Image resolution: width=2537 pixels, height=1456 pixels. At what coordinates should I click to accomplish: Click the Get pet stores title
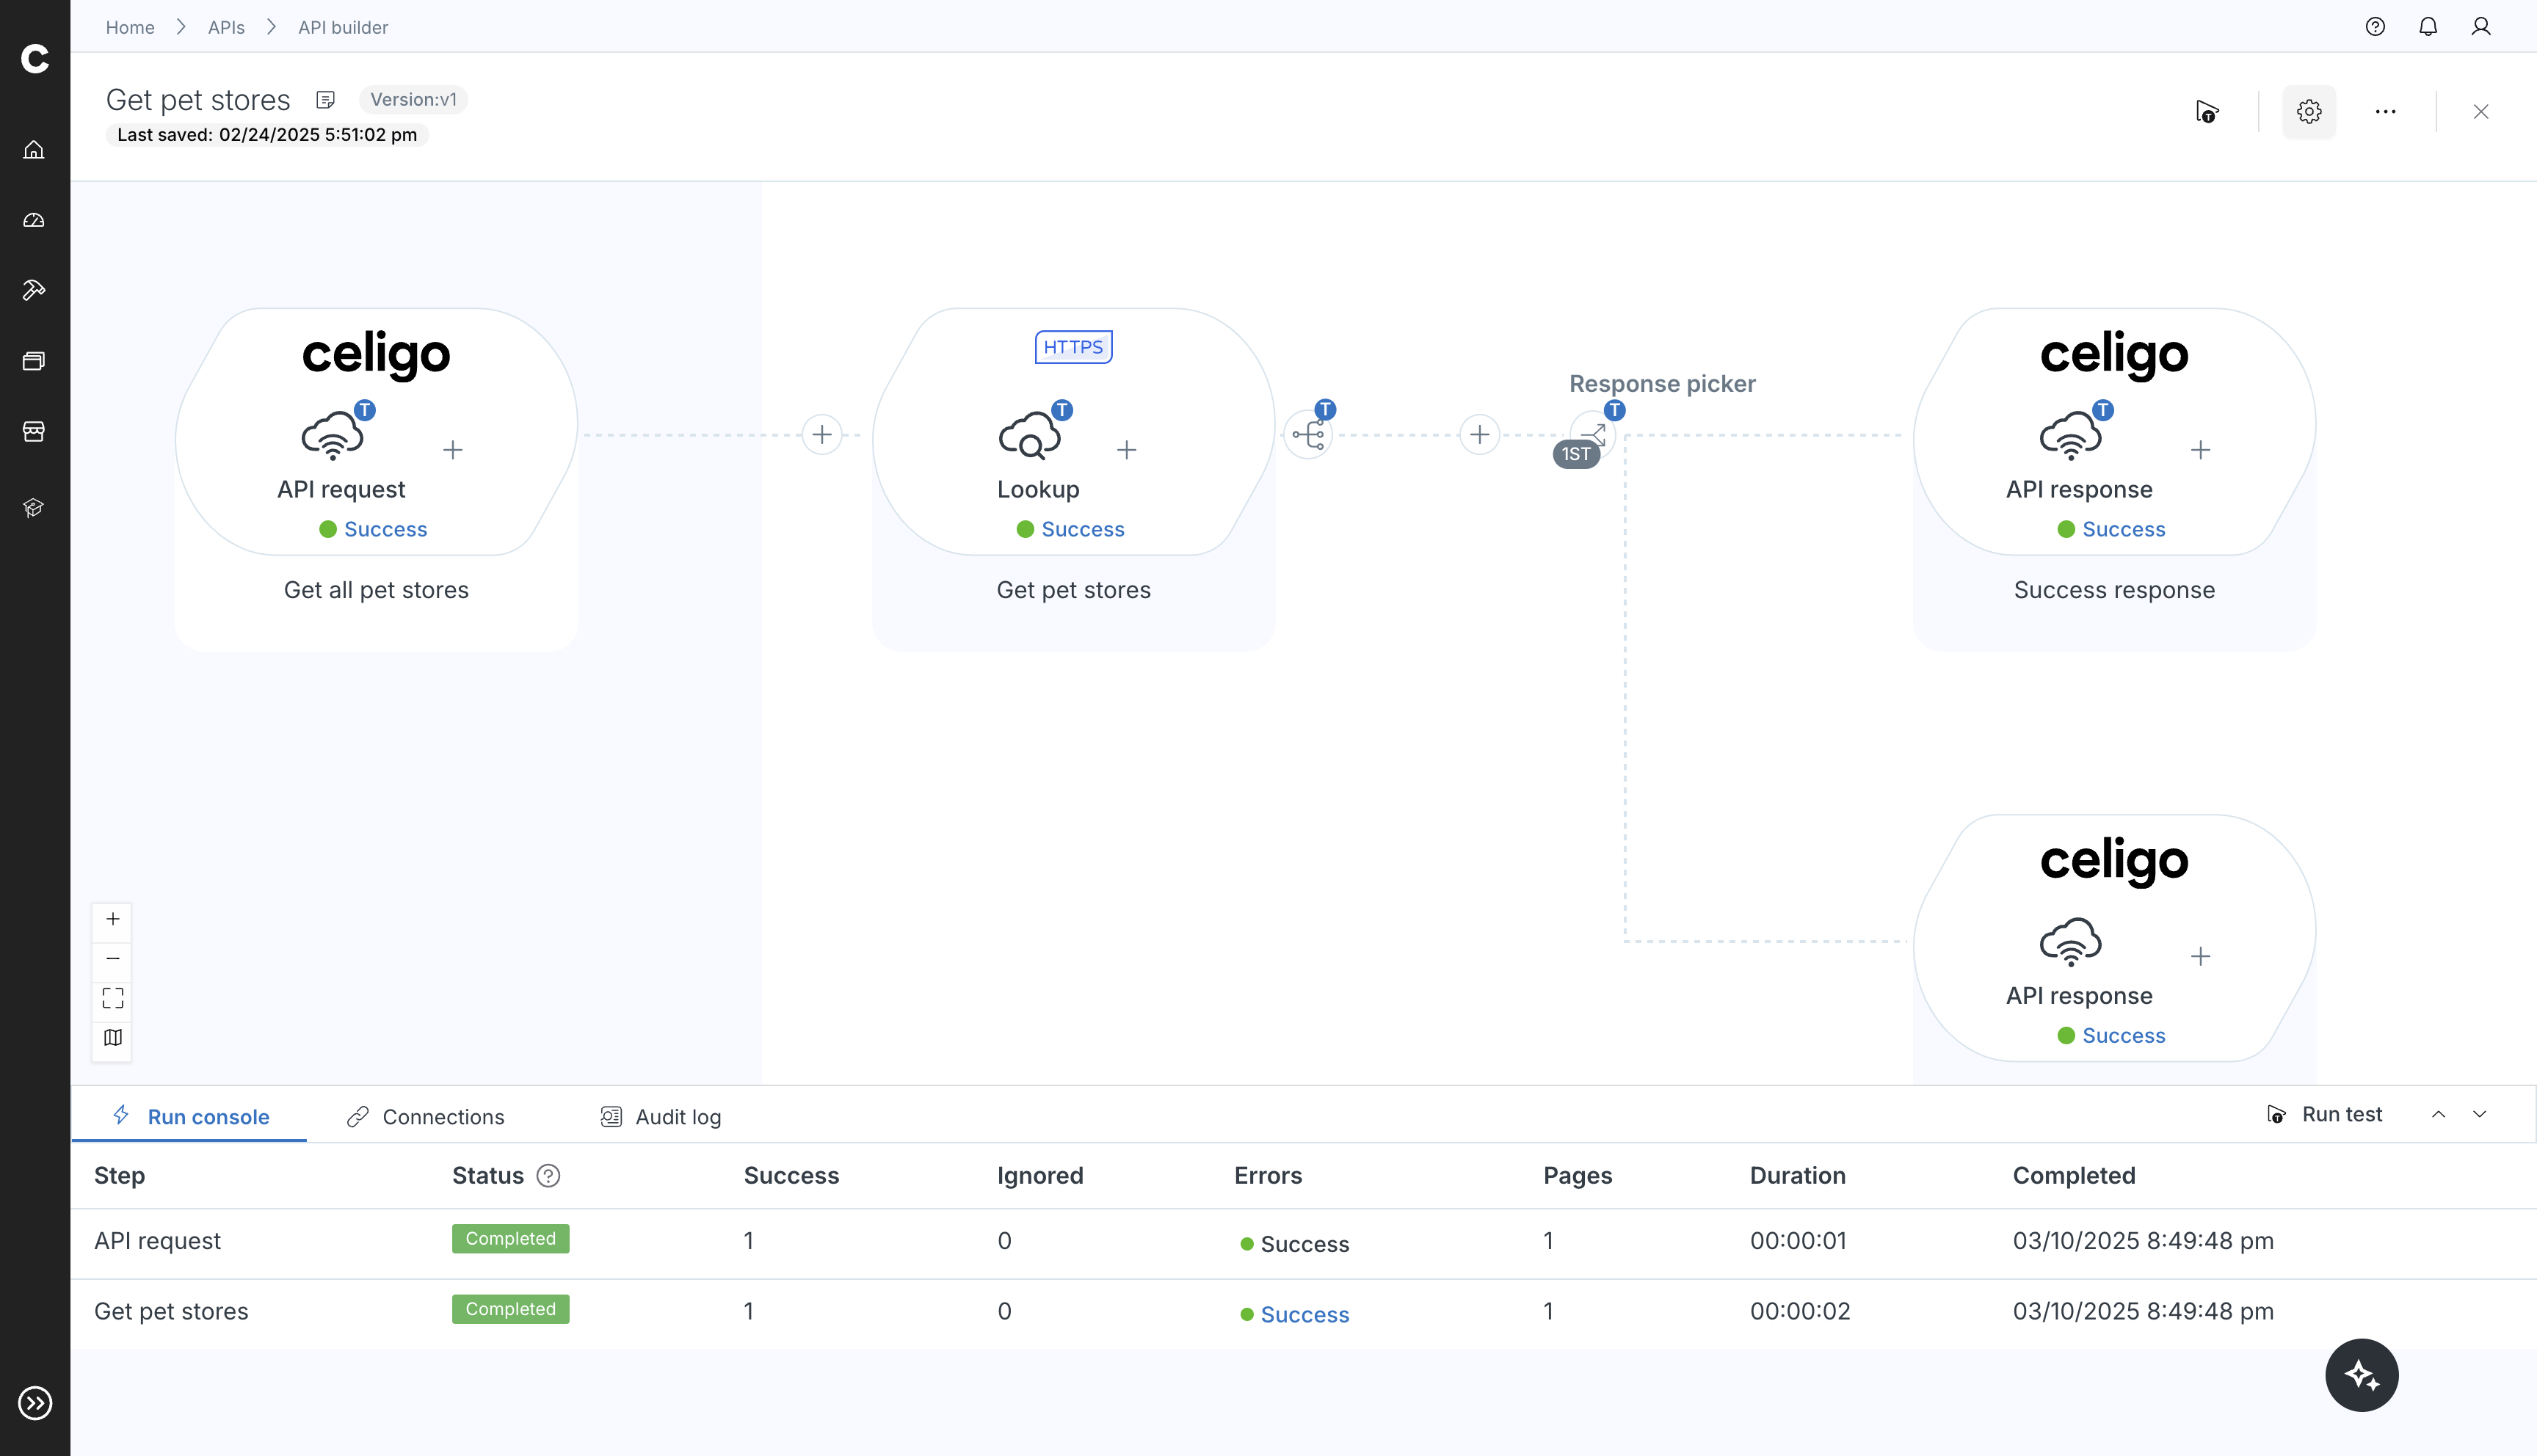198,100
